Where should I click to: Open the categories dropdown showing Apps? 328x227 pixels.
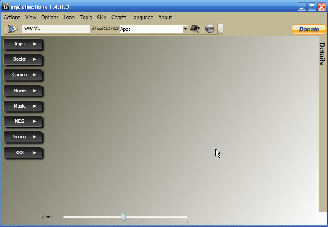185,29
